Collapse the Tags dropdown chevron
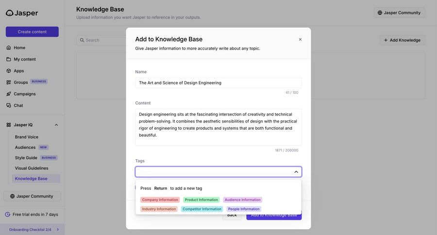The width and height of the screenshot is (437, 235). click(296, 172)
